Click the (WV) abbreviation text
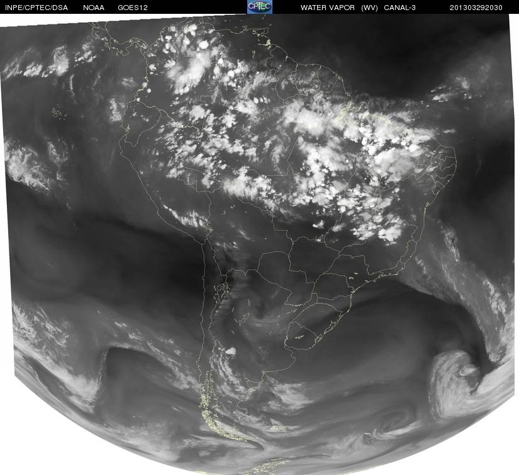This screenshot has height=475, width=519. (369, 8)
